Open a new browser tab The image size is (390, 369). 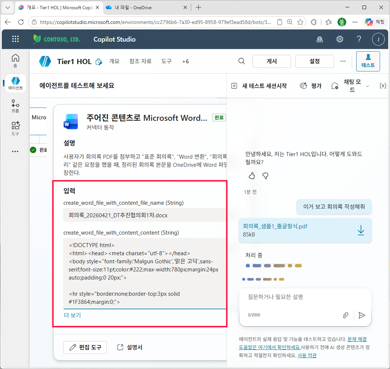click(x=198, y=8)
